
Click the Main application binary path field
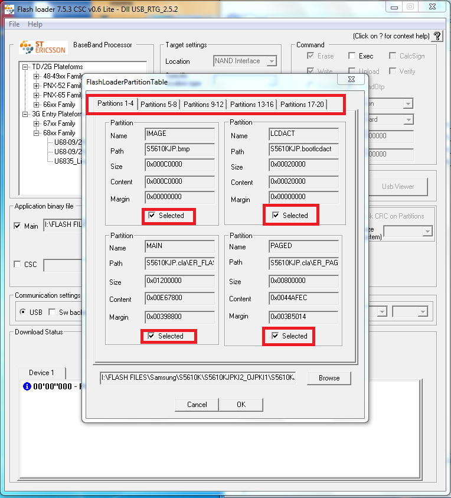click(63, 225)
